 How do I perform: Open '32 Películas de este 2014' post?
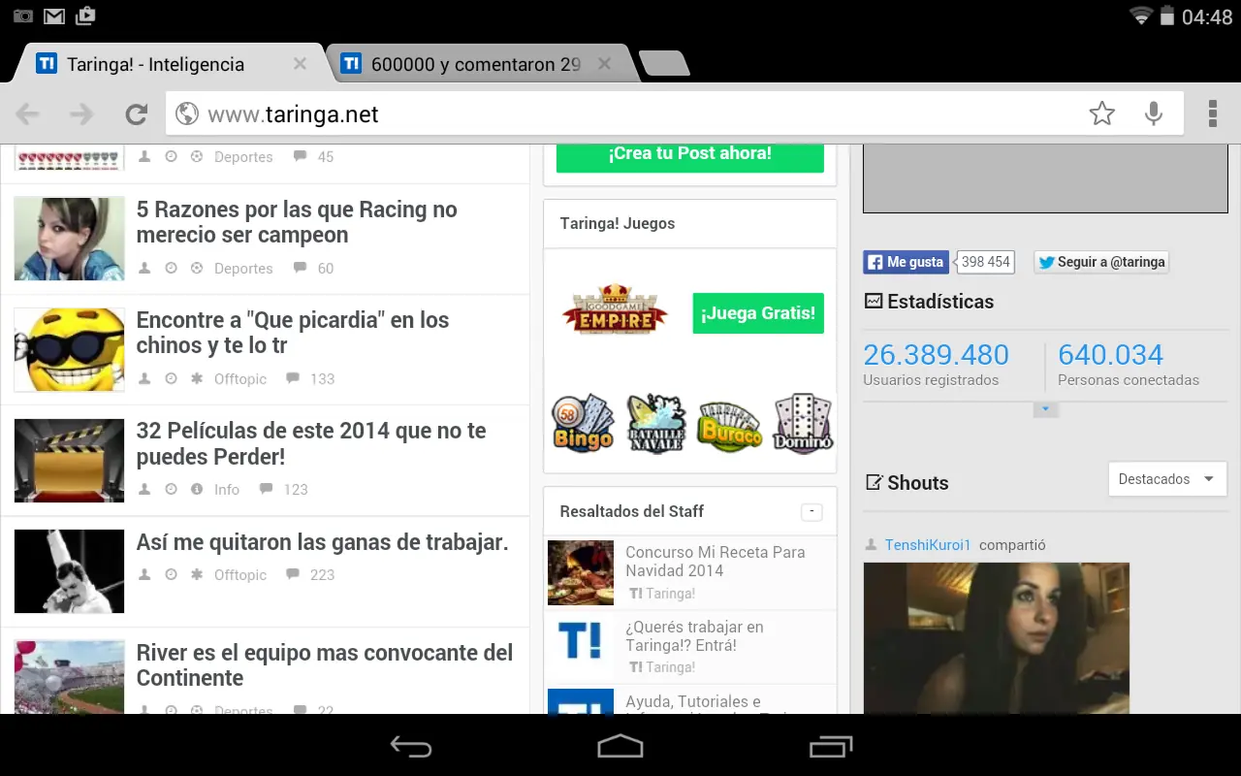click(x=311, y=443)
